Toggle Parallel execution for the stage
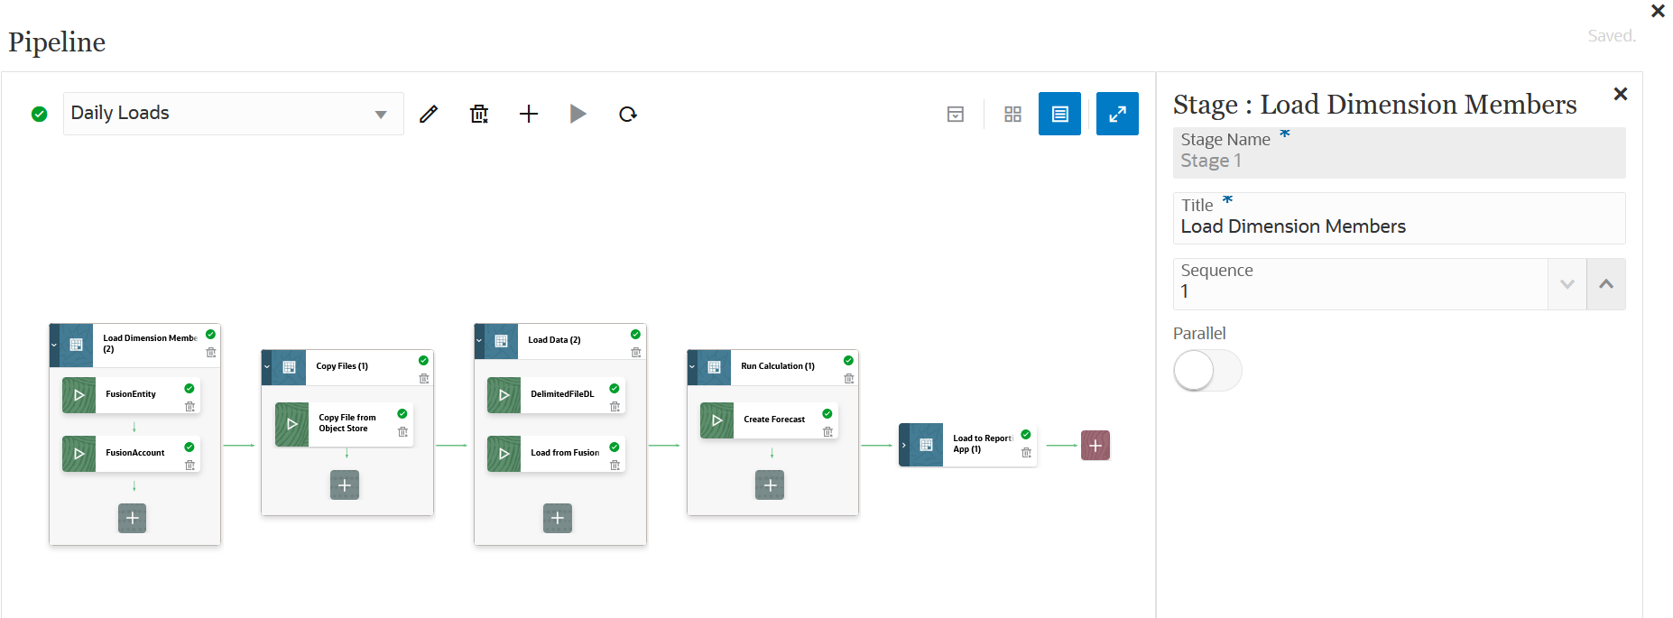Screen dimensions: 1673x618 click(x=1206, y=370)
